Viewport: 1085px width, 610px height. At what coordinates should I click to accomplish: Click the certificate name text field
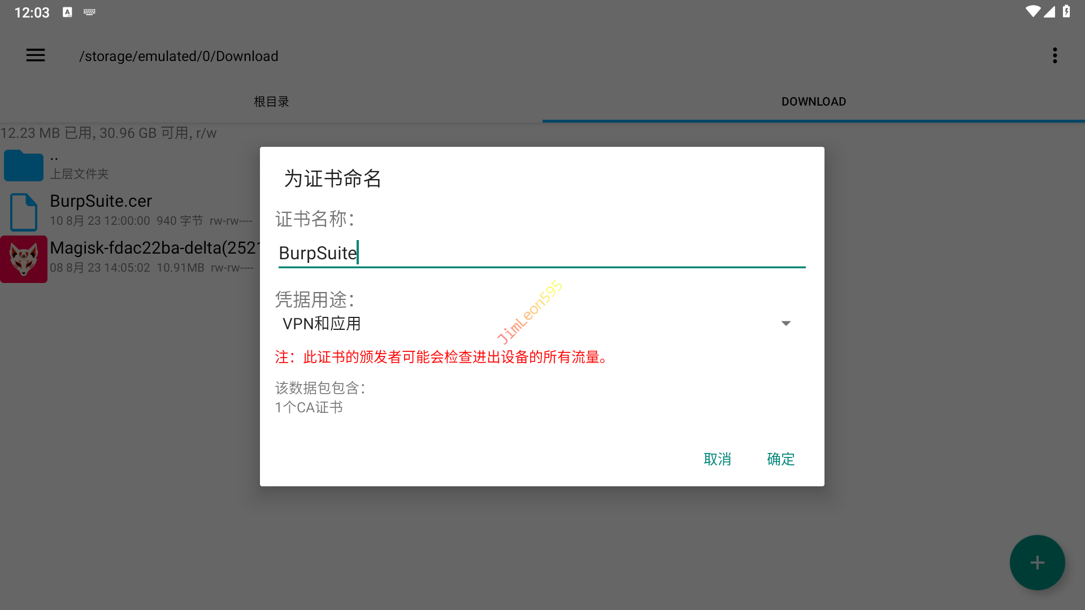tap(541, 253)
